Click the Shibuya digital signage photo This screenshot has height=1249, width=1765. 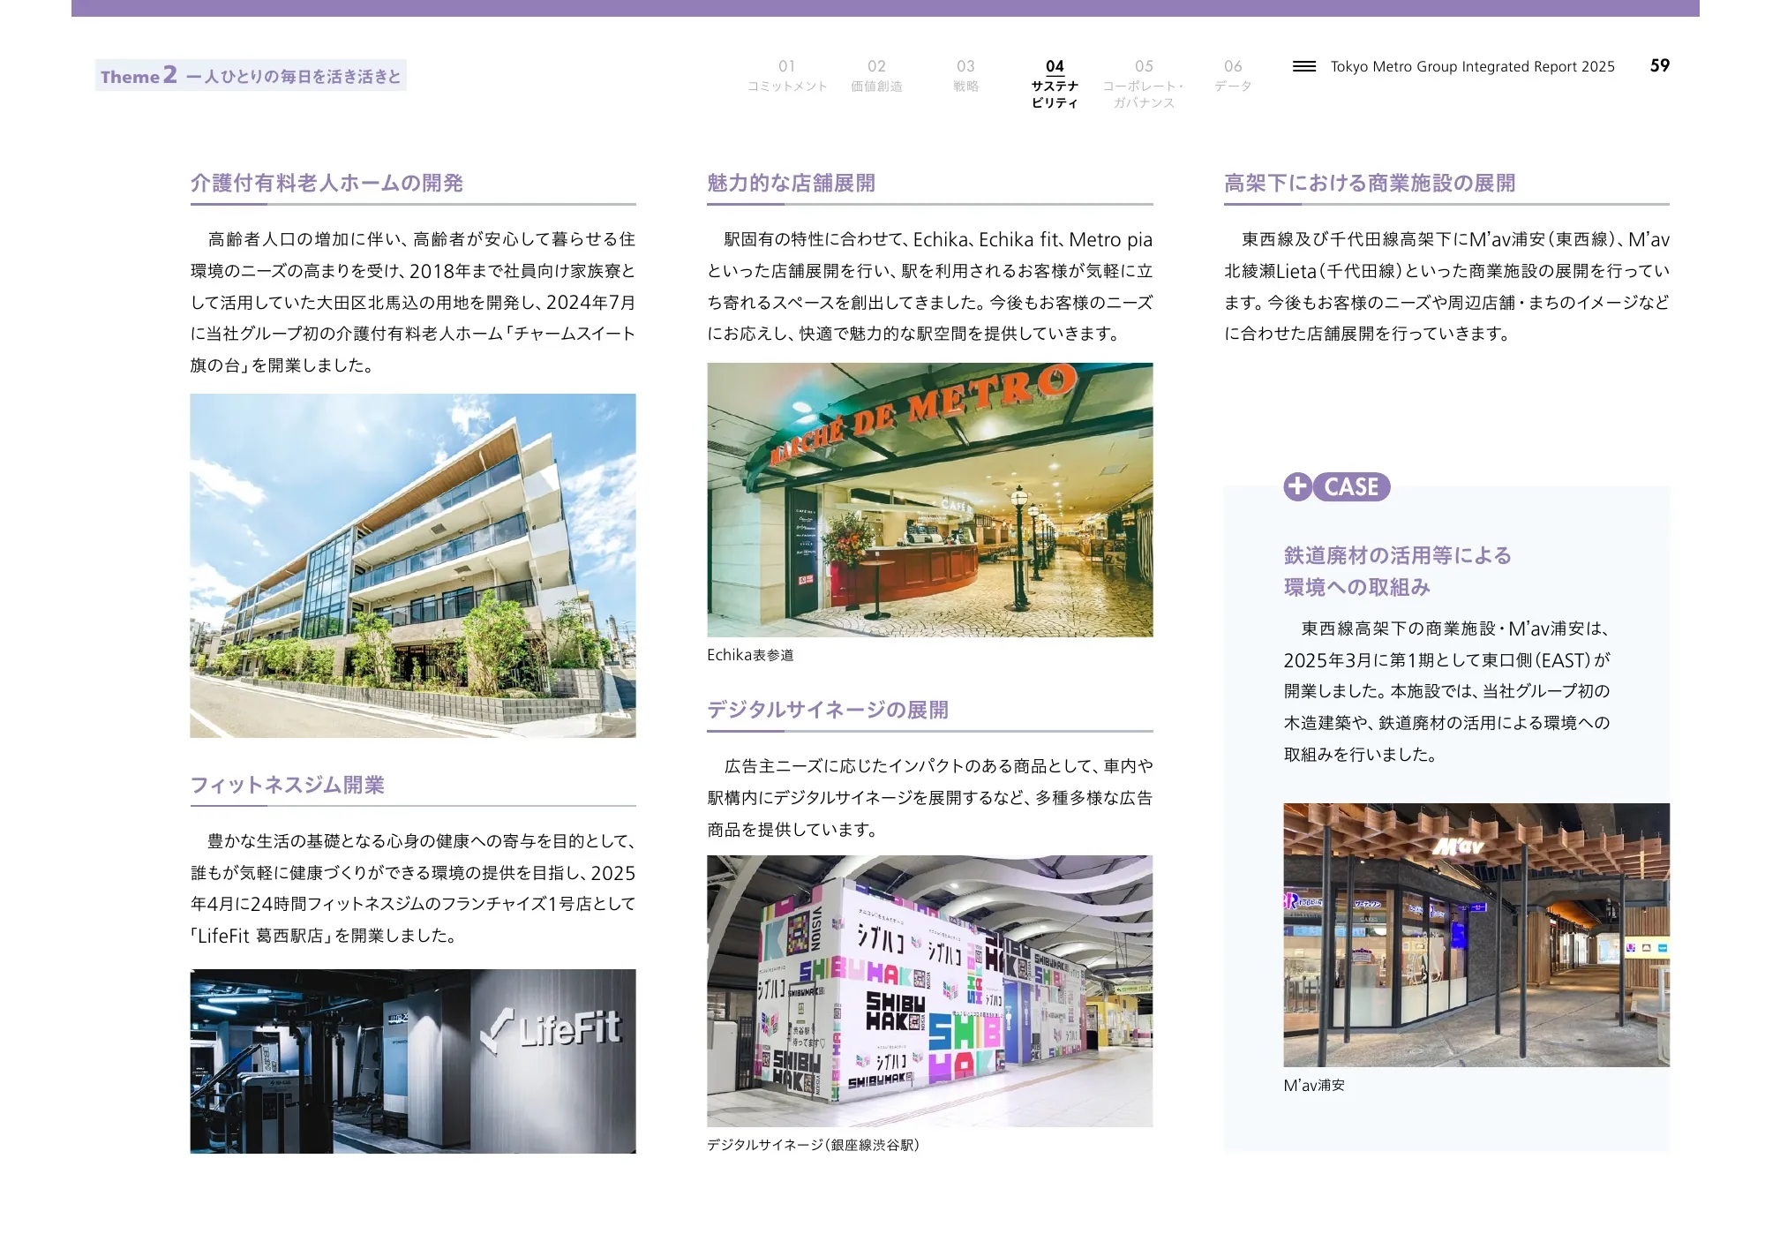point(929,990)
